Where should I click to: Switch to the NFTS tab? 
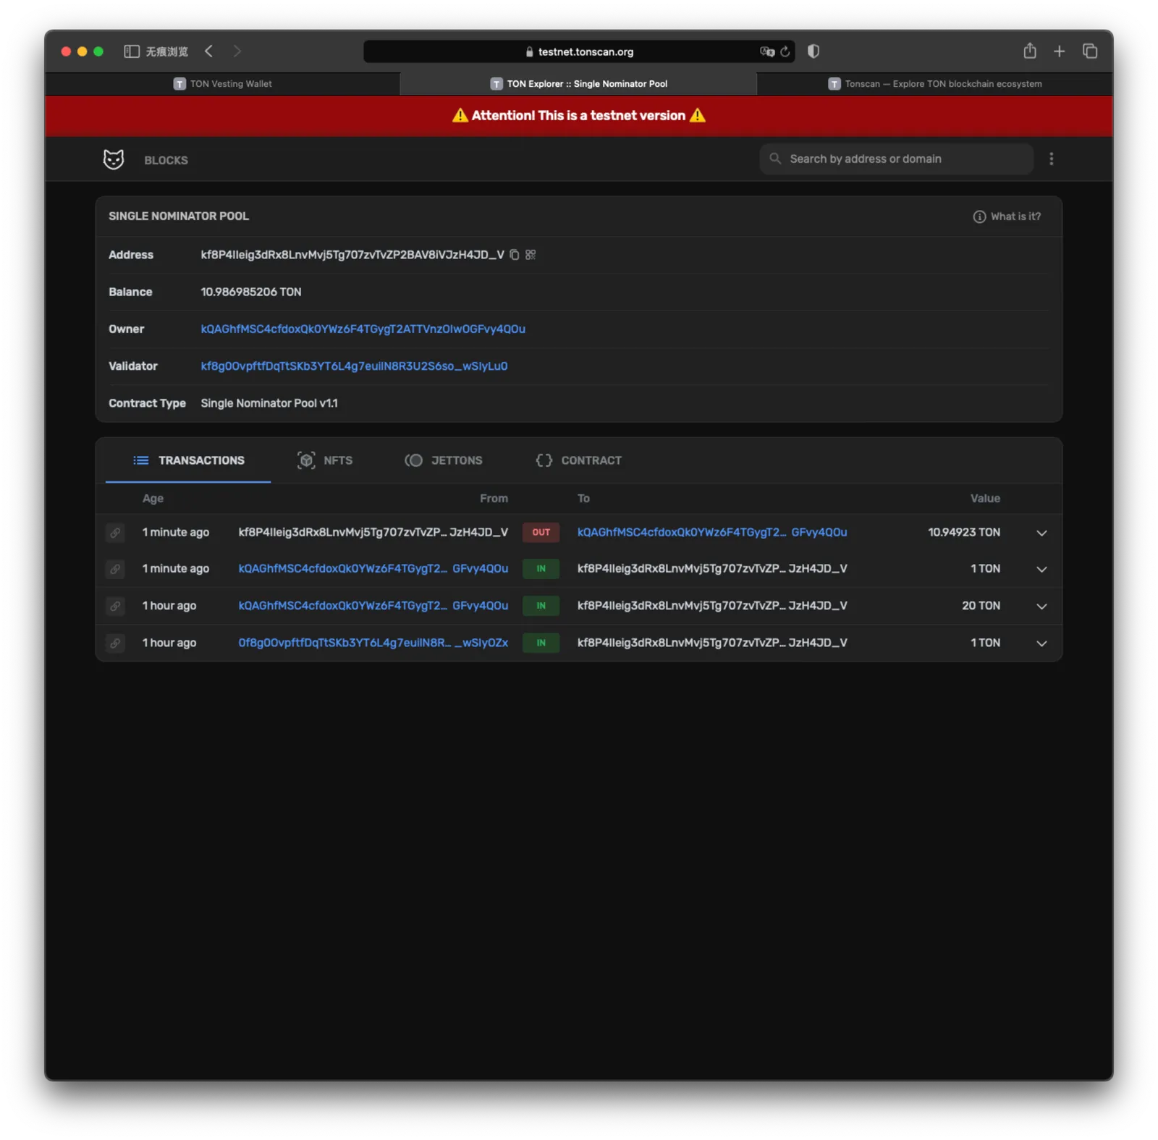coord(325,460)
